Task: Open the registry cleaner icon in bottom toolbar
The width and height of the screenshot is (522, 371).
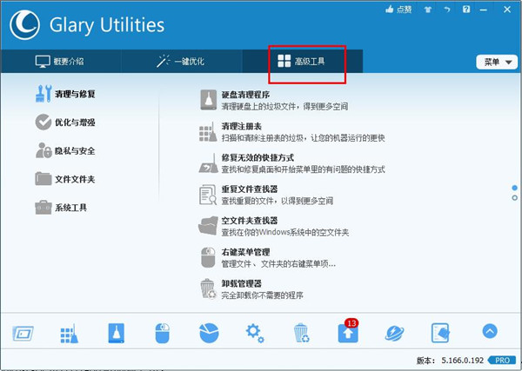Action: pyautogui.click(x=70, y=333)
